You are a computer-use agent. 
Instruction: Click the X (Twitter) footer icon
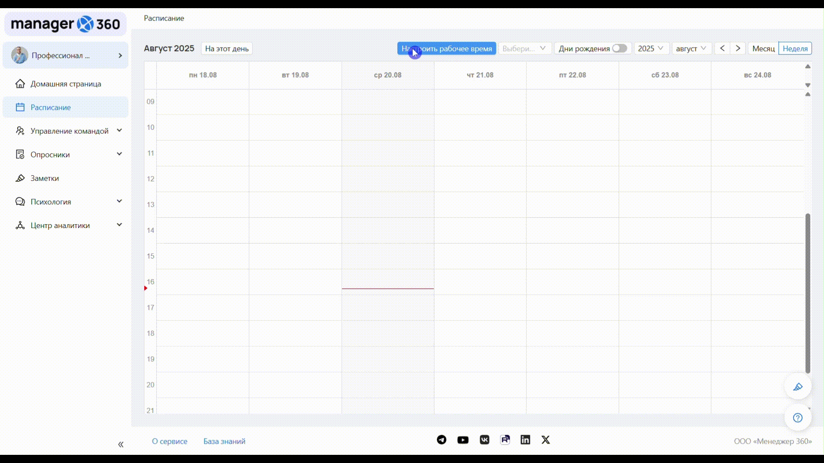pyautogui.click(x=545, y=440)
